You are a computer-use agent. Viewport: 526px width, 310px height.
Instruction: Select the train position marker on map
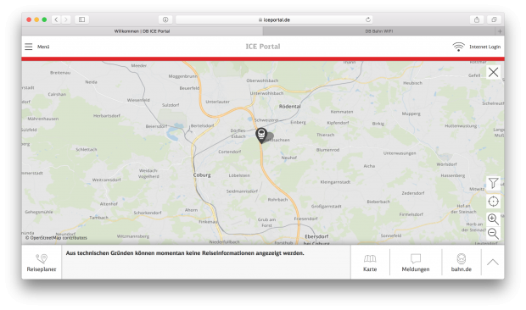click(261, 136)
